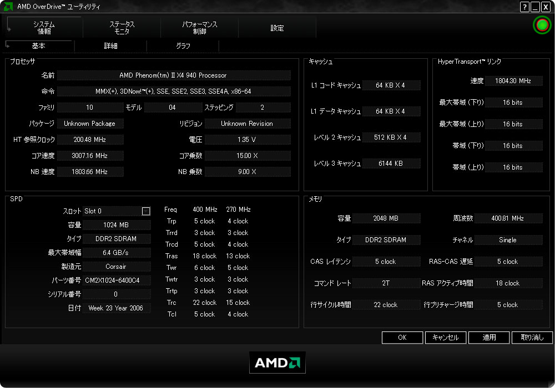
Task: Click the 電圧 value 1.35 V
Action: [x=247, y=140]
